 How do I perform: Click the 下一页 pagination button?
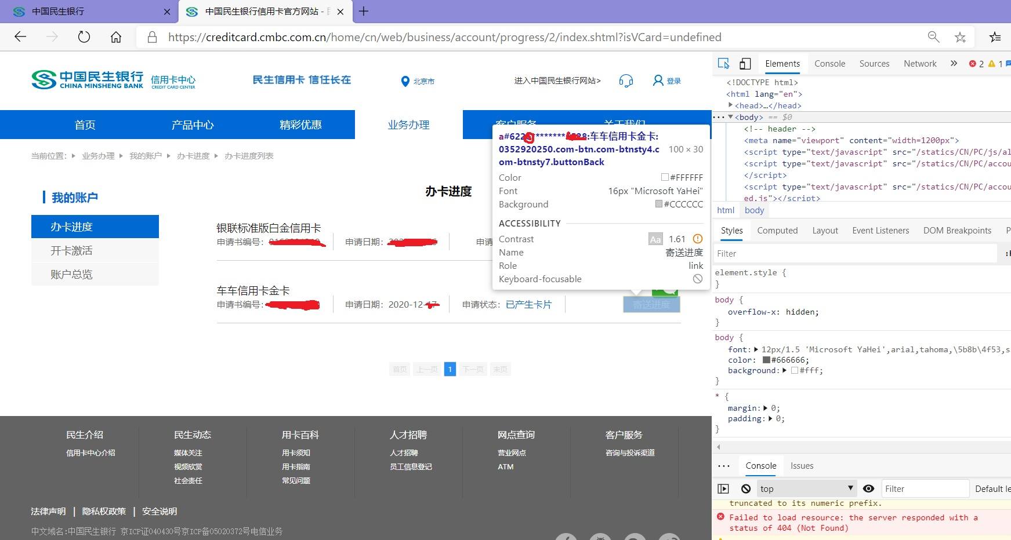(473, 369)
